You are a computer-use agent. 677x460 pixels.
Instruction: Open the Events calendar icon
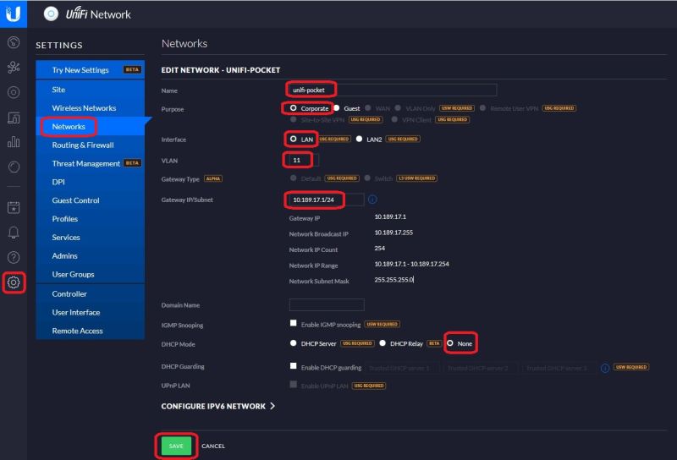click(x=14, y=207)
